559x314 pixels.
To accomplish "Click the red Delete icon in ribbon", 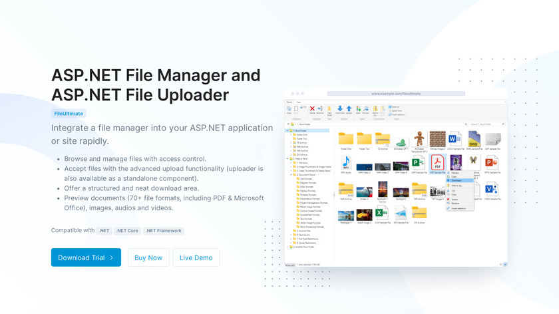I will coord(312,109).
